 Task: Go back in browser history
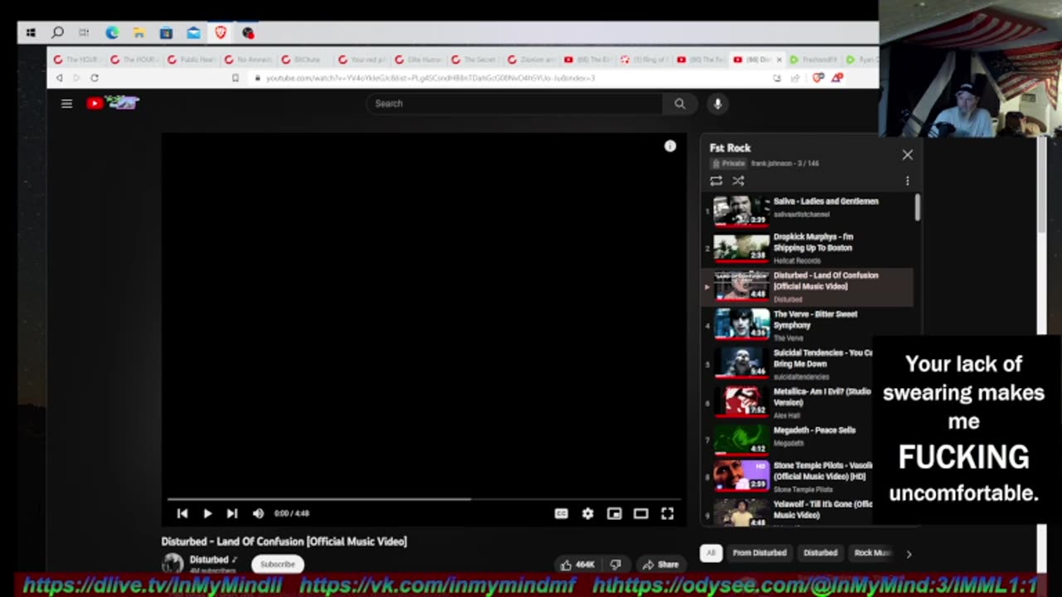click(59, 78)
